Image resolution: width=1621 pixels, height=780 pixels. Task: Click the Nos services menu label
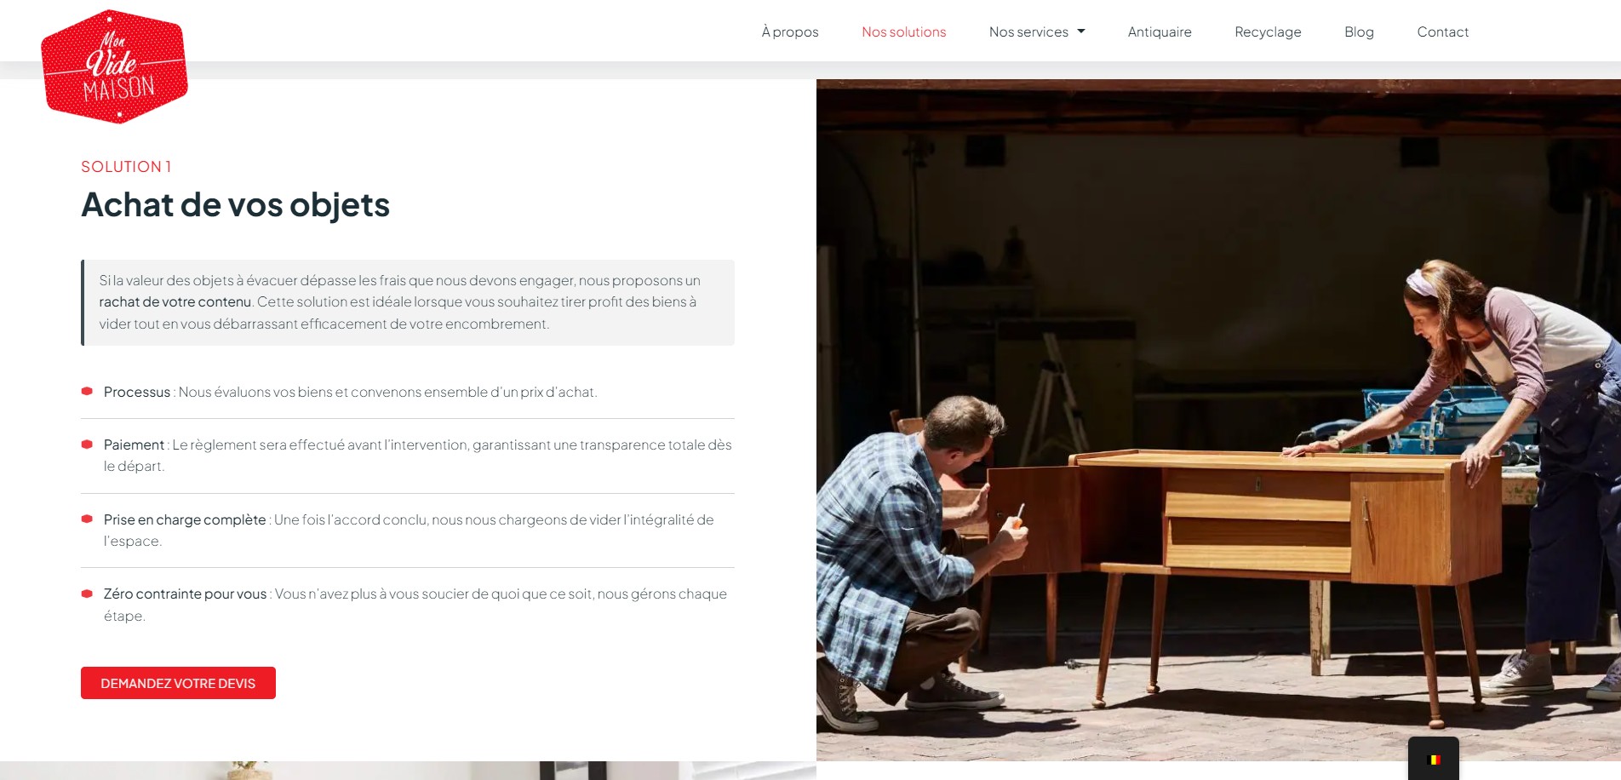point(1028,32)
